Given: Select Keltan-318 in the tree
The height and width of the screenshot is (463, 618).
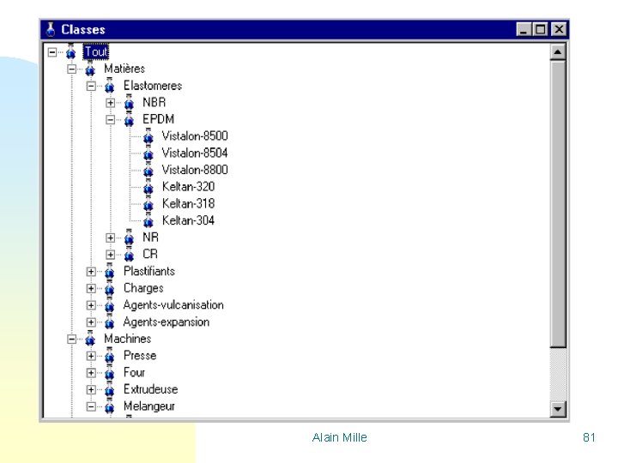Looking at the screenshot, I should [x=188, y=203].
